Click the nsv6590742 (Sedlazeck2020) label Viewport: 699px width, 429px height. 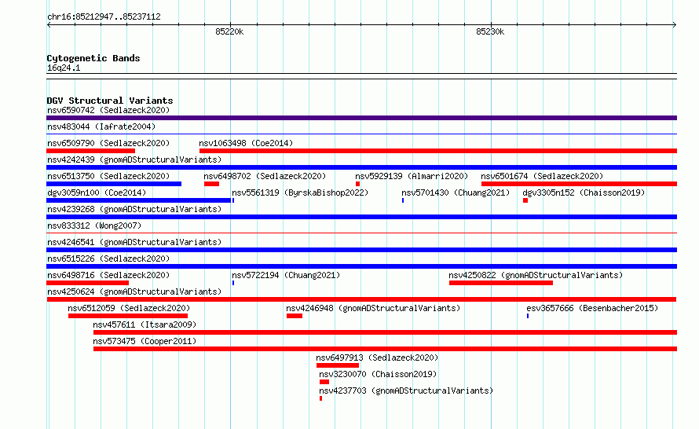click(x=108, y=110)
